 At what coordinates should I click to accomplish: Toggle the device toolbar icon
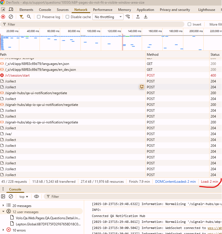click(11, 9)
